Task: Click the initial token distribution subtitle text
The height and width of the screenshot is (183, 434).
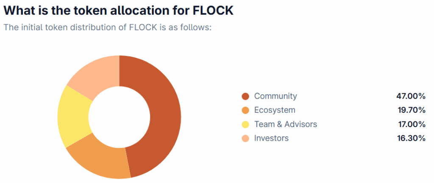Action: click(108, 28)
